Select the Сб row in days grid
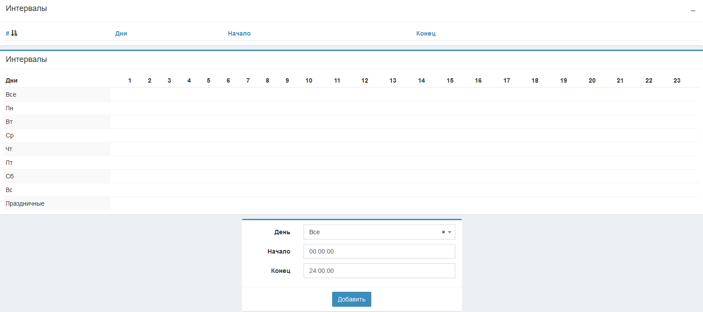This screenshot has height=312, width=703. pyautogui.click(x=10, y=176)
